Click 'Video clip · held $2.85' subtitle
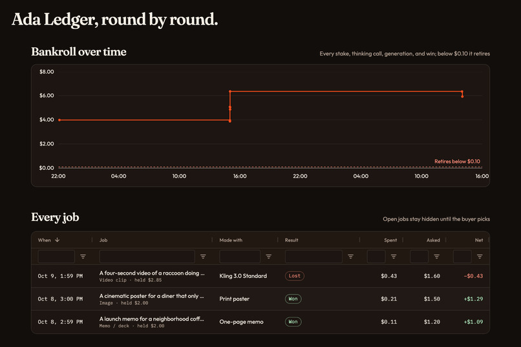The height and width of the screenshot is (347, 521). click(x=131, y=280)
